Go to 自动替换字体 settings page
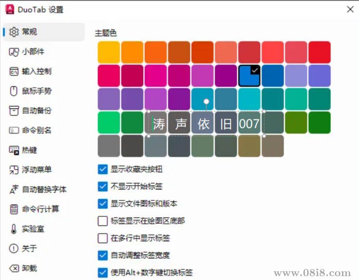Viewport: 359px width, 280px height. (x=44, y=190)
